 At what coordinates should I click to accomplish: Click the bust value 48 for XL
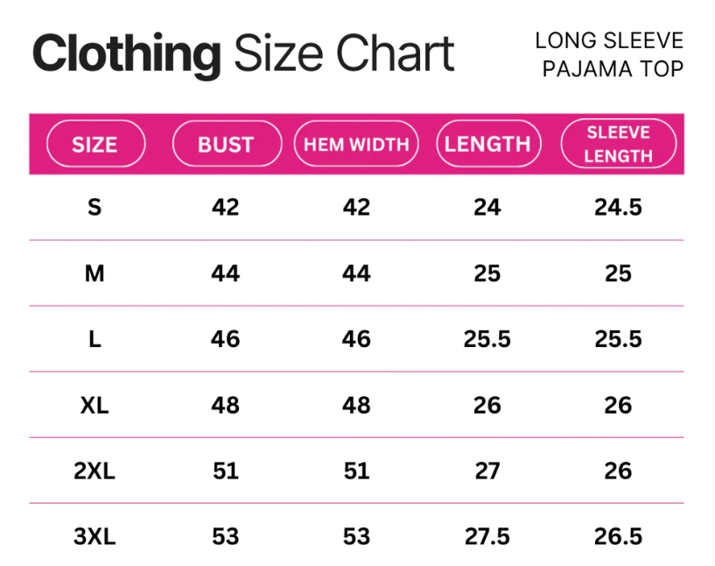(x=226, y=405)
